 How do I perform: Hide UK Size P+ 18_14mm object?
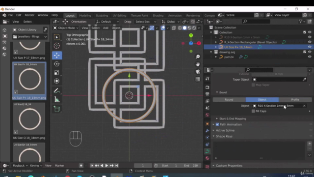click(310, 47)
